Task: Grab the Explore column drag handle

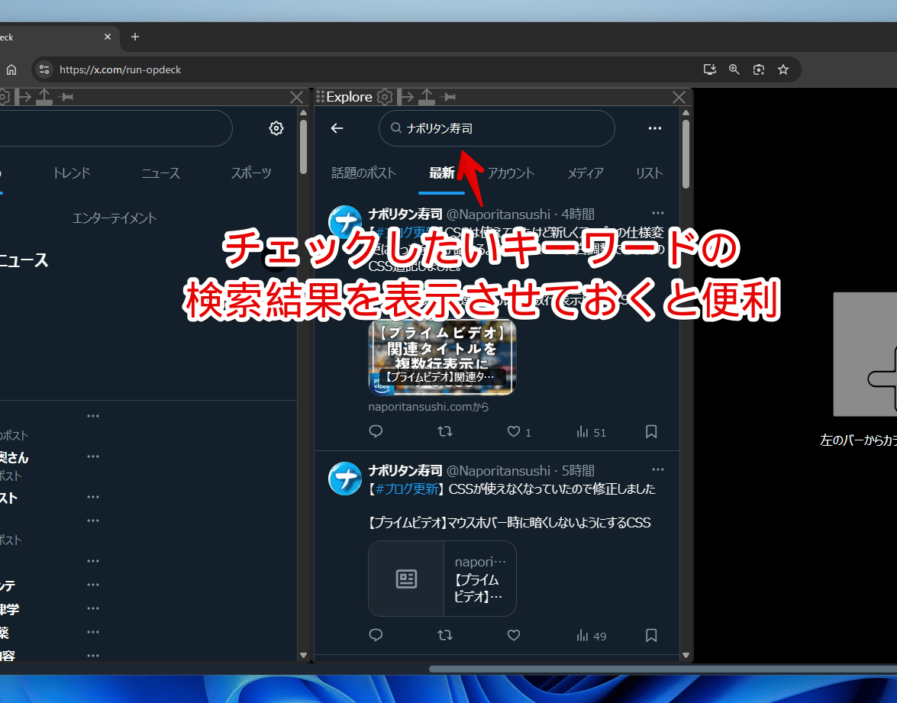Action: (x=320, y=97)
